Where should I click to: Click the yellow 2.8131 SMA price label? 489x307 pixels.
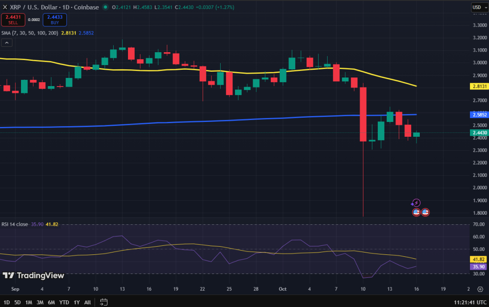pyautogui.click(x=478, y=86)
